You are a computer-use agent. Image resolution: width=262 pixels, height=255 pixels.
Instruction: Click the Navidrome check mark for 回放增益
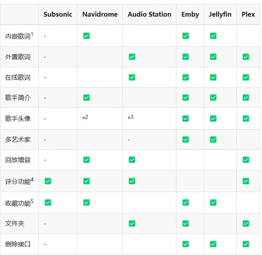[86, 160]
